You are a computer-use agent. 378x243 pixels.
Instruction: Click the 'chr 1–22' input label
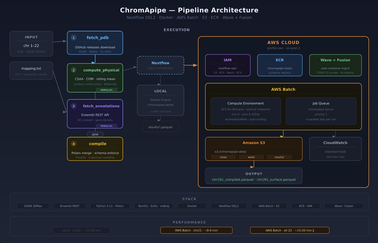31,46
